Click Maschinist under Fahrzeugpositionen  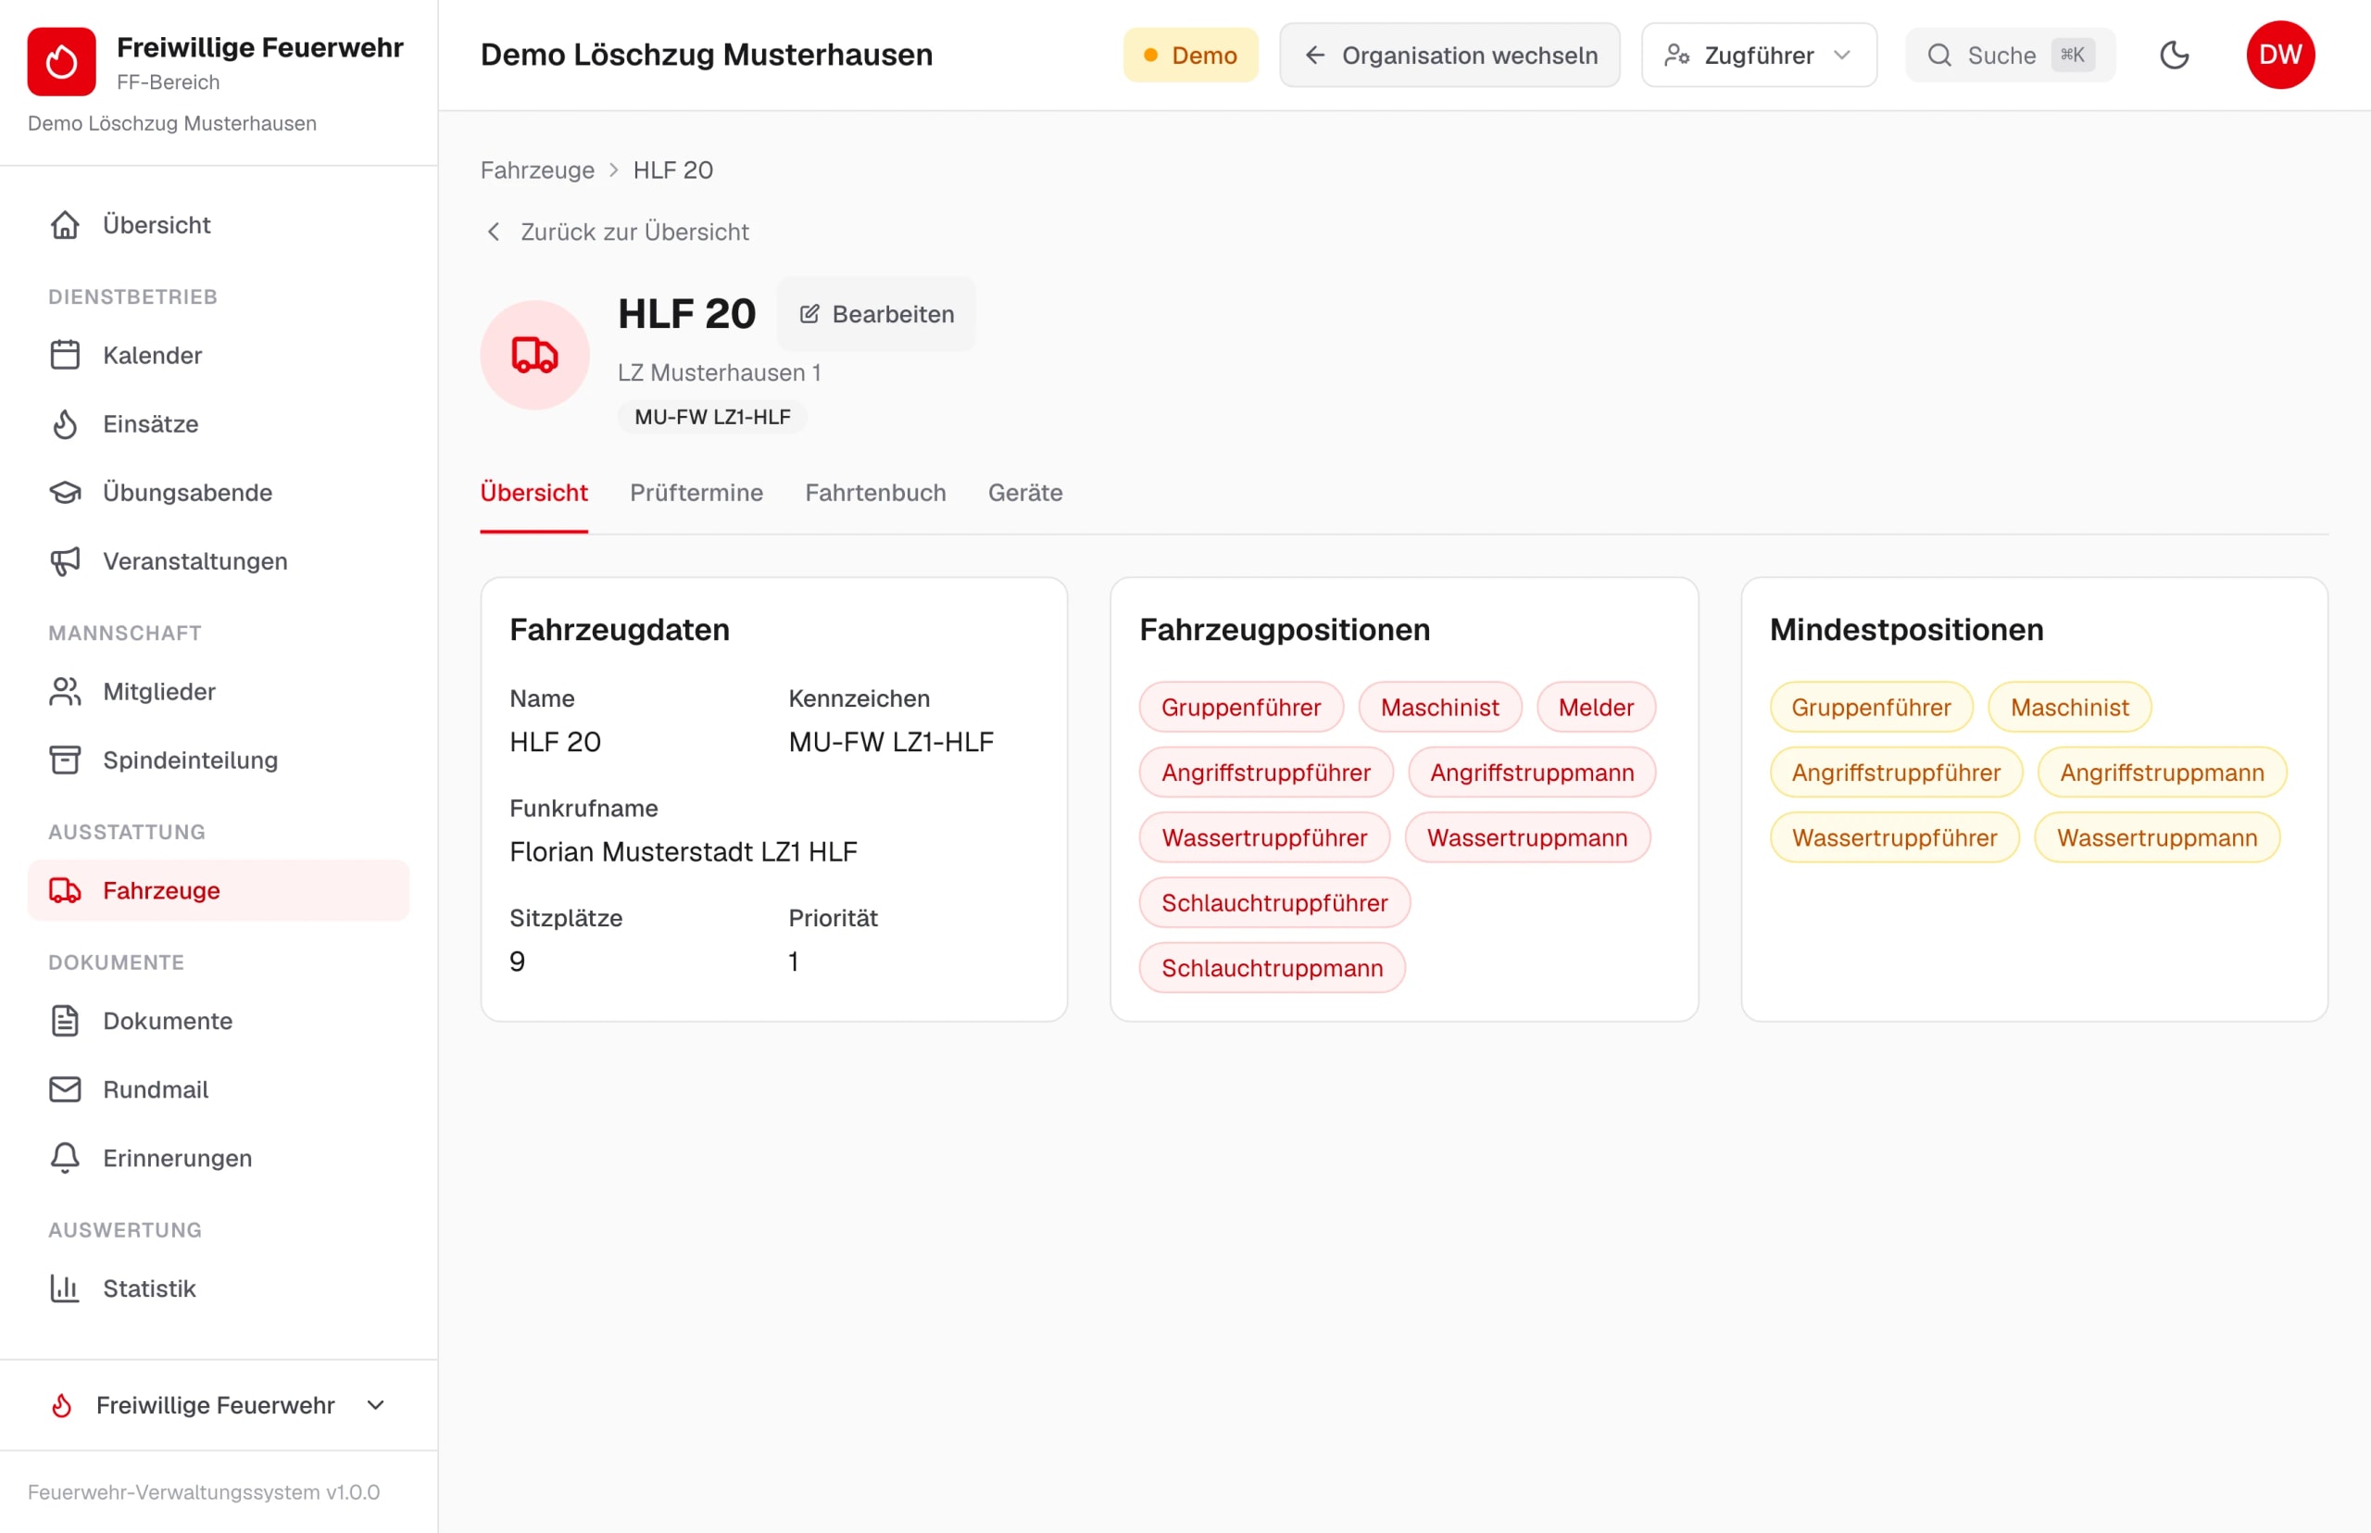[x=1439, y=708]
